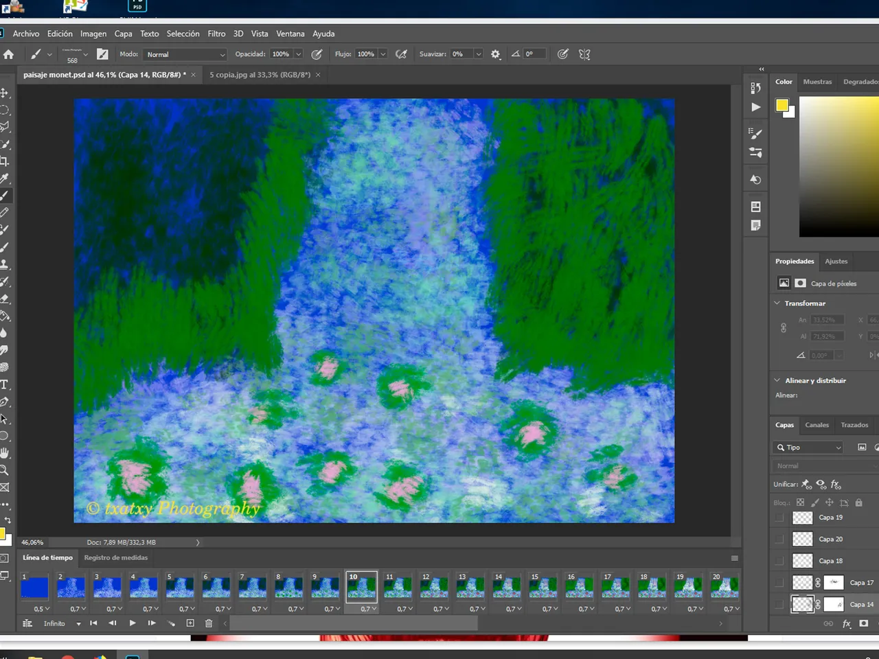Delete the selected frame trash icon
The width and height of the screenshot is (879, 659).
(x=209, y=623)
